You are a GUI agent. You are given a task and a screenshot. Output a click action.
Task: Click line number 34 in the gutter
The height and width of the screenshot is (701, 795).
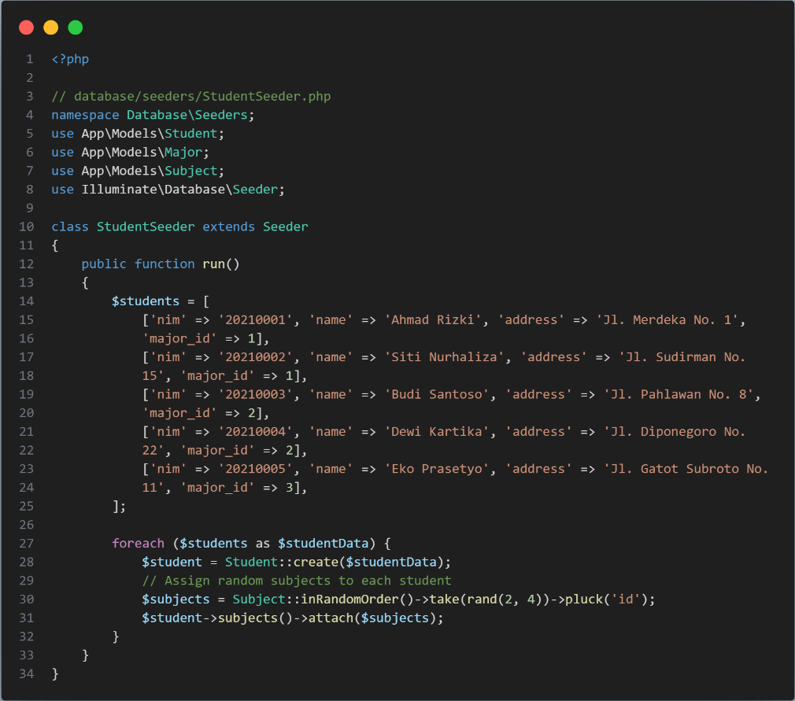[x=26, y=673]
